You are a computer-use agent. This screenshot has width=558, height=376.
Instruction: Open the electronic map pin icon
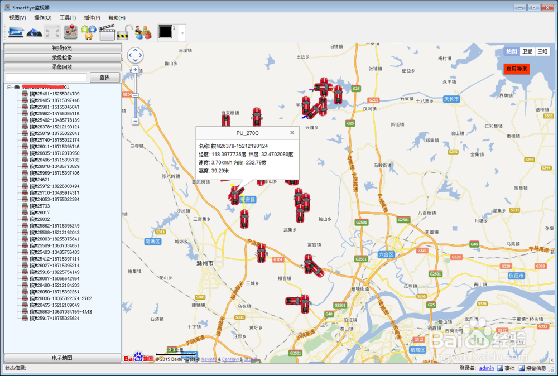point(70,32)
